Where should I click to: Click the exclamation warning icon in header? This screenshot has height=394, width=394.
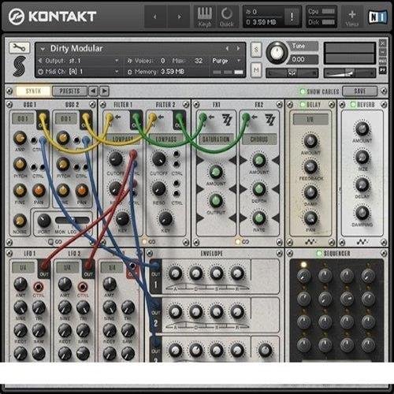[292, 17]
